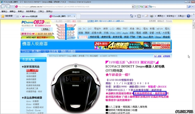Viewport: 195px width, 114px height.
Task: Click the 找商品 search button
Action: click(46, 29)
